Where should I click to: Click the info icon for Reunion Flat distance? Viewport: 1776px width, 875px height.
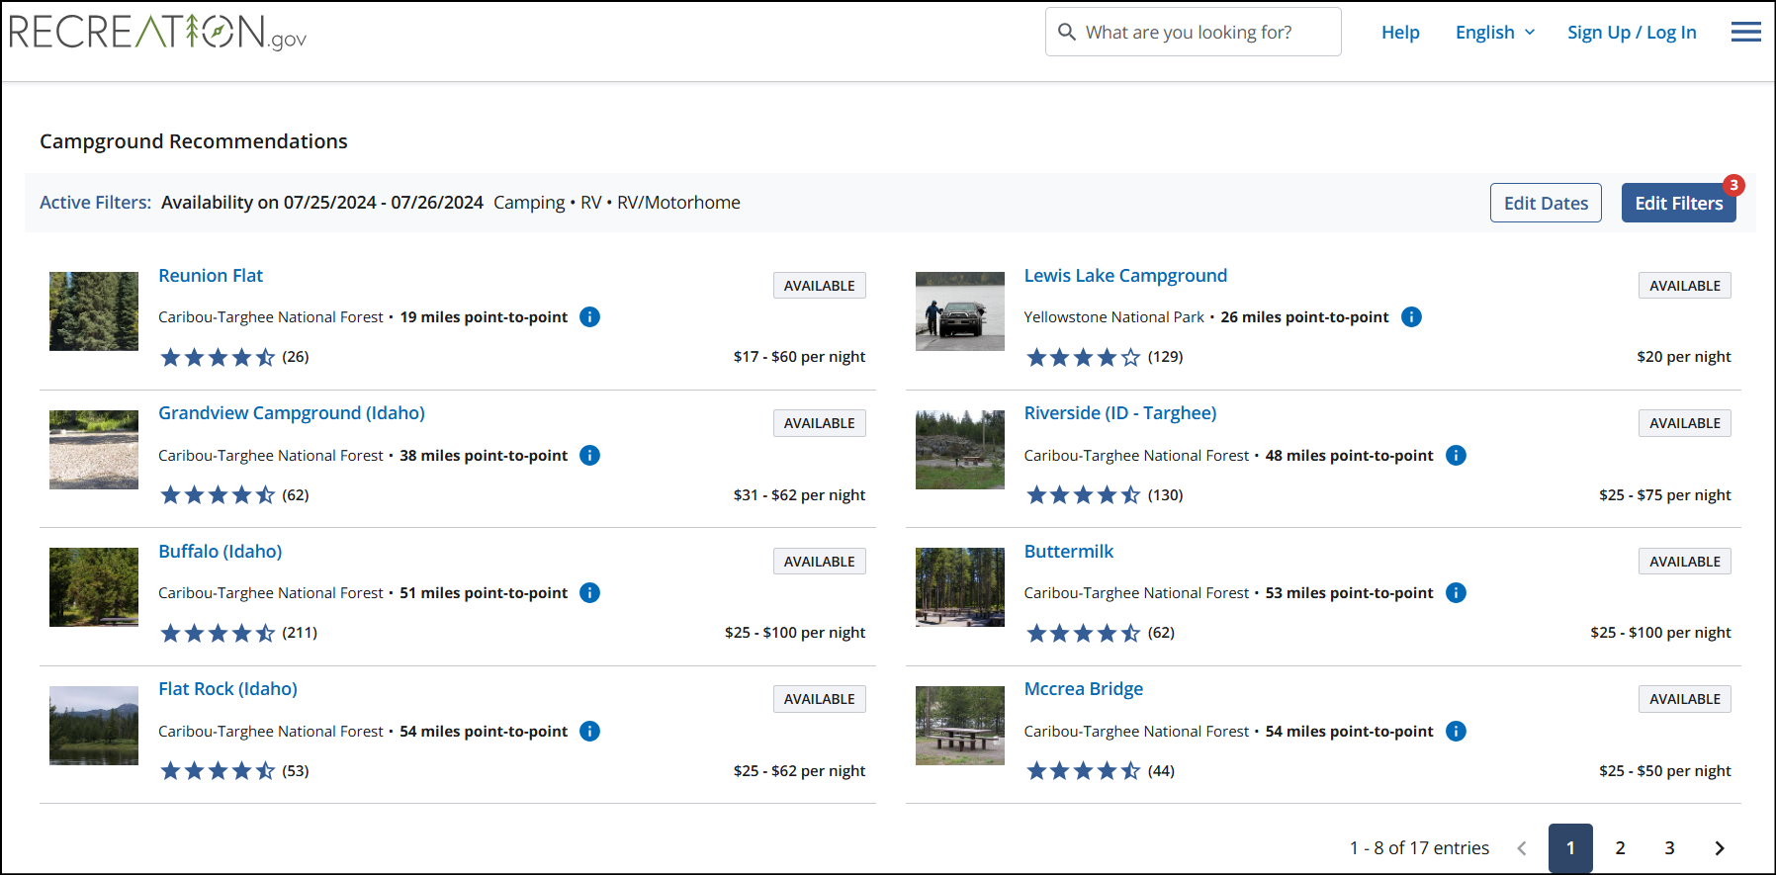[x=589, y=317]
